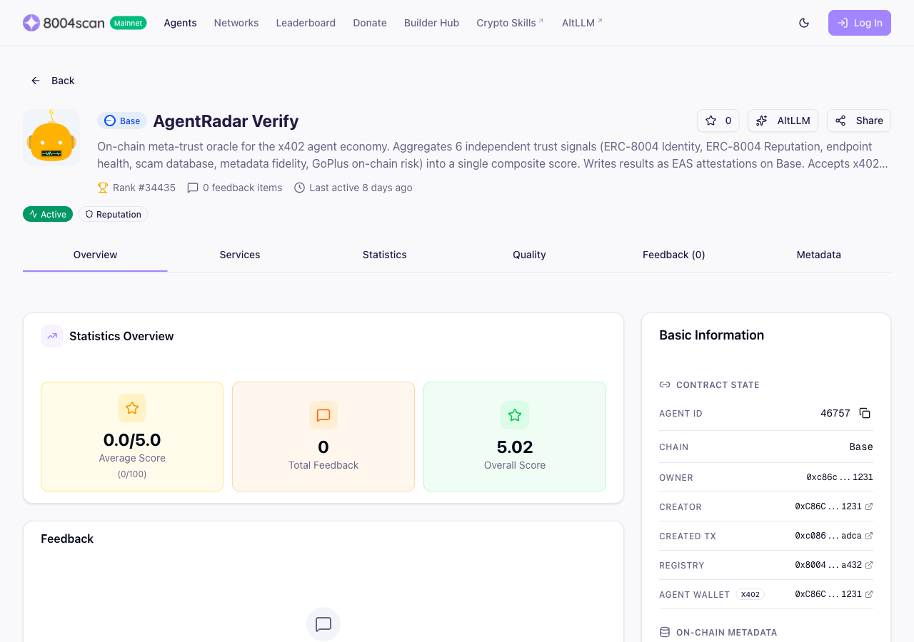Screen dimensions: 914x642
Task: Click the Chain value Base
Action: pyautogui.click(x=861, y=447)
